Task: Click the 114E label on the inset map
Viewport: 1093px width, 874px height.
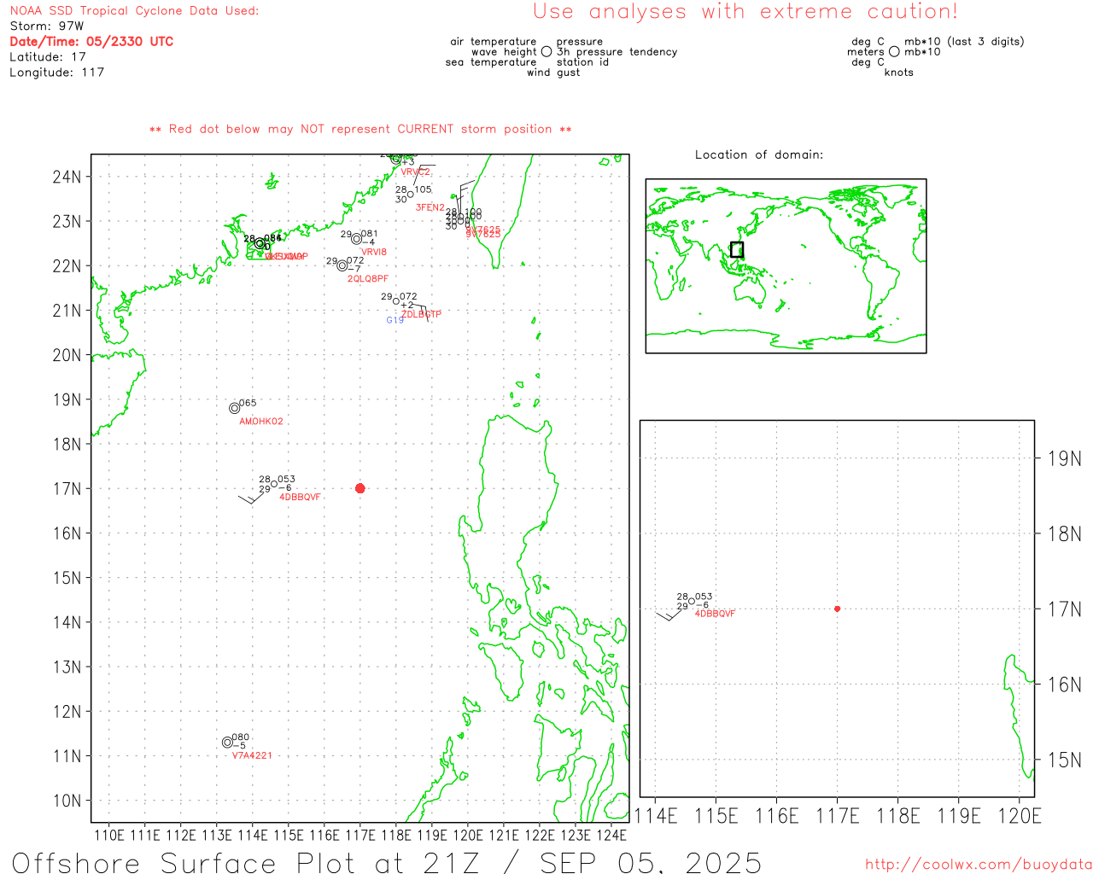Action: [655, 816]
